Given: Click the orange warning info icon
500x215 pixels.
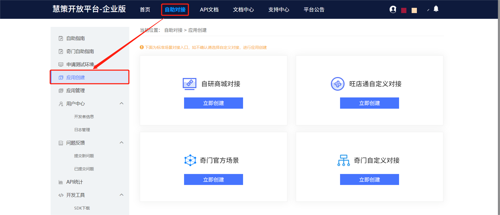Looking at the screenshot, I should point(142,47).
